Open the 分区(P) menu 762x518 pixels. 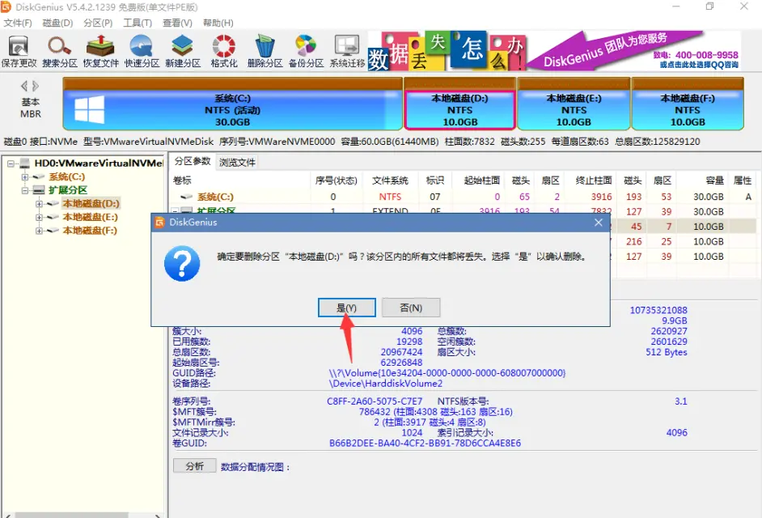point(98,23)
